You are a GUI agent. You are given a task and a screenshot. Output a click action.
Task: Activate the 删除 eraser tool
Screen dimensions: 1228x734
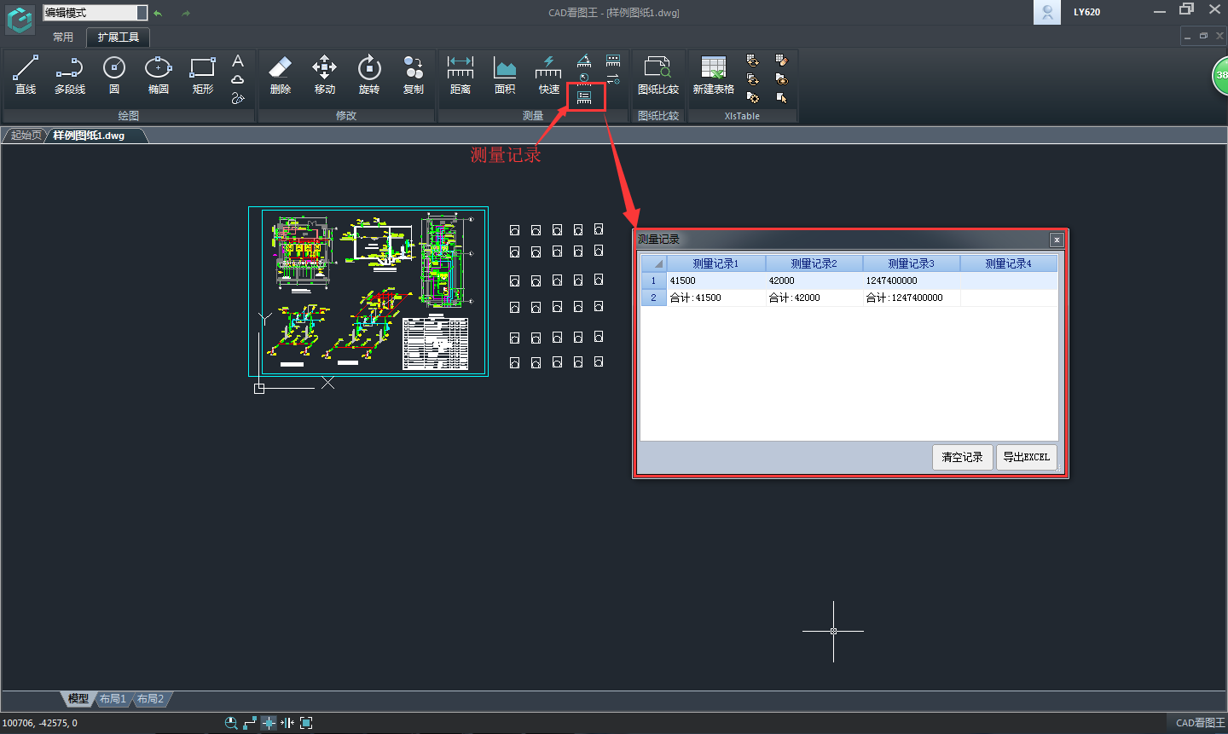click(x=280, y=74)
